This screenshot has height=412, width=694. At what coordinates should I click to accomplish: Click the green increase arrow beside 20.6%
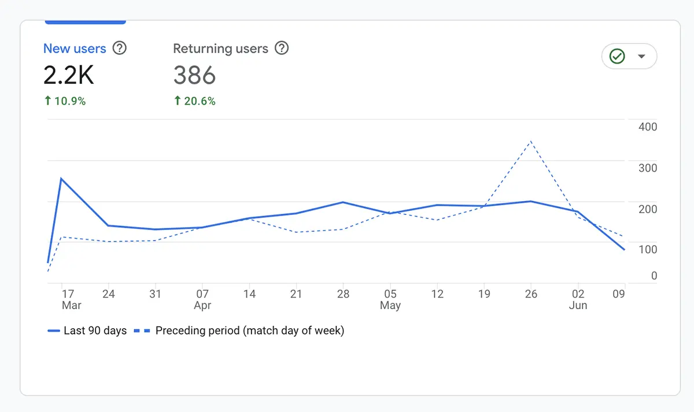[176, 101]
